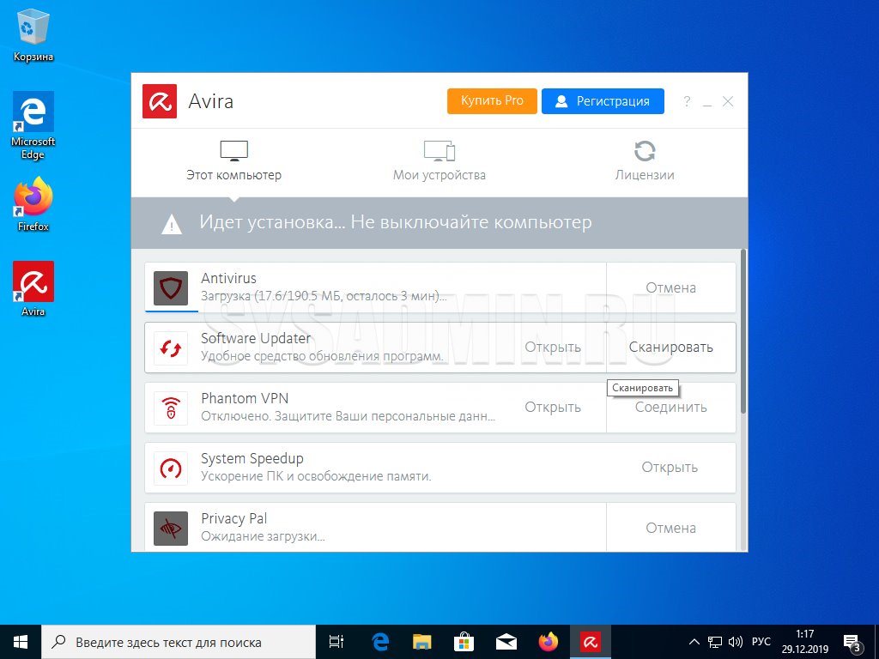Screen dimensions: 879x659
Task: Click the System Speedup gauge icon
Action: coord(170,469)
